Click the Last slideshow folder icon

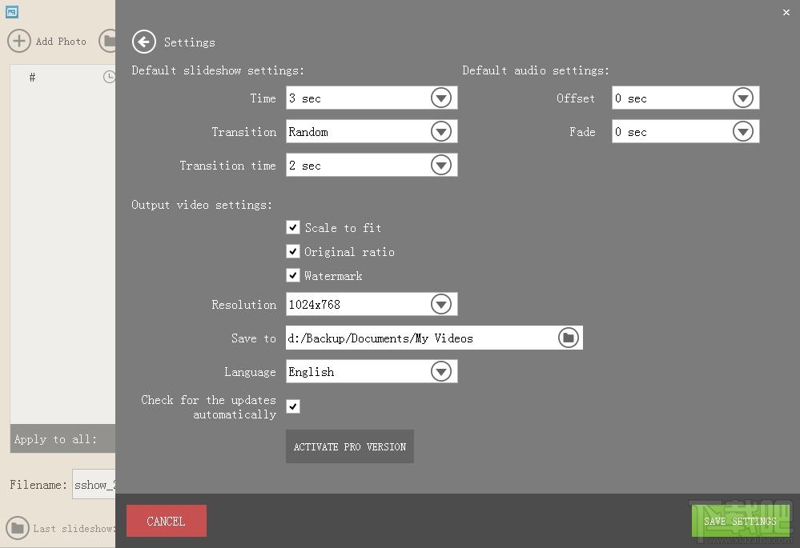click(18, 528)
